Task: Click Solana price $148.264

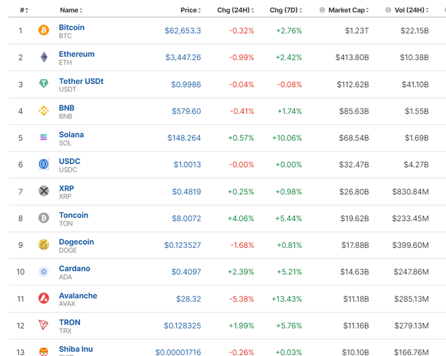Action: (x=184, y=138)
